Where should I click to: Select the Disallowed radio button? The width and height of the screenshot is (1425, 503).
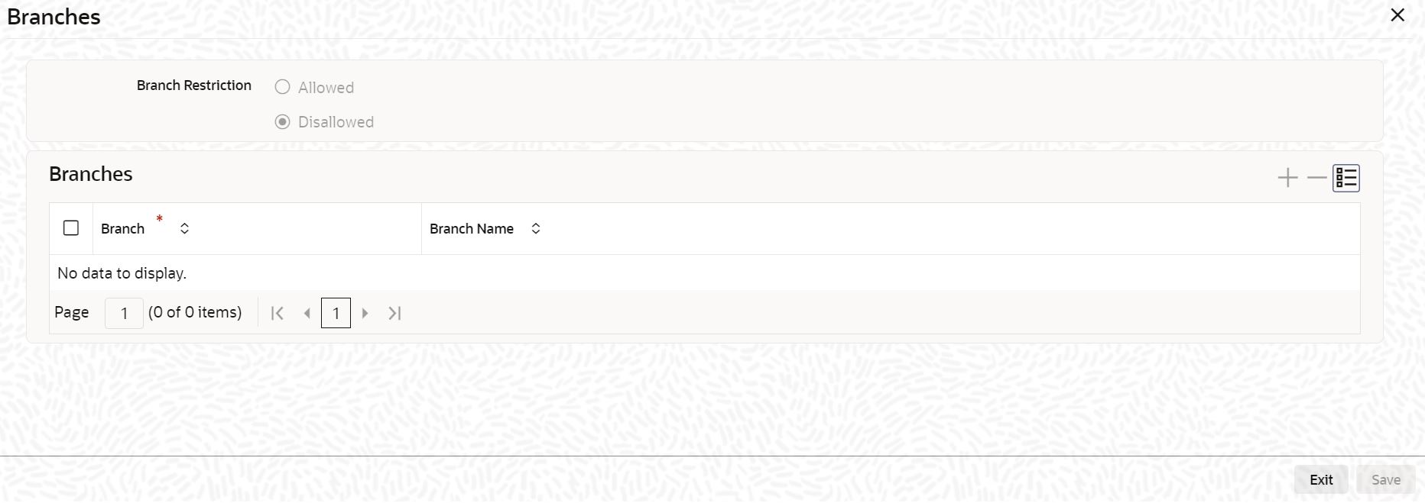pyautogui.click(x=283, y=122)
